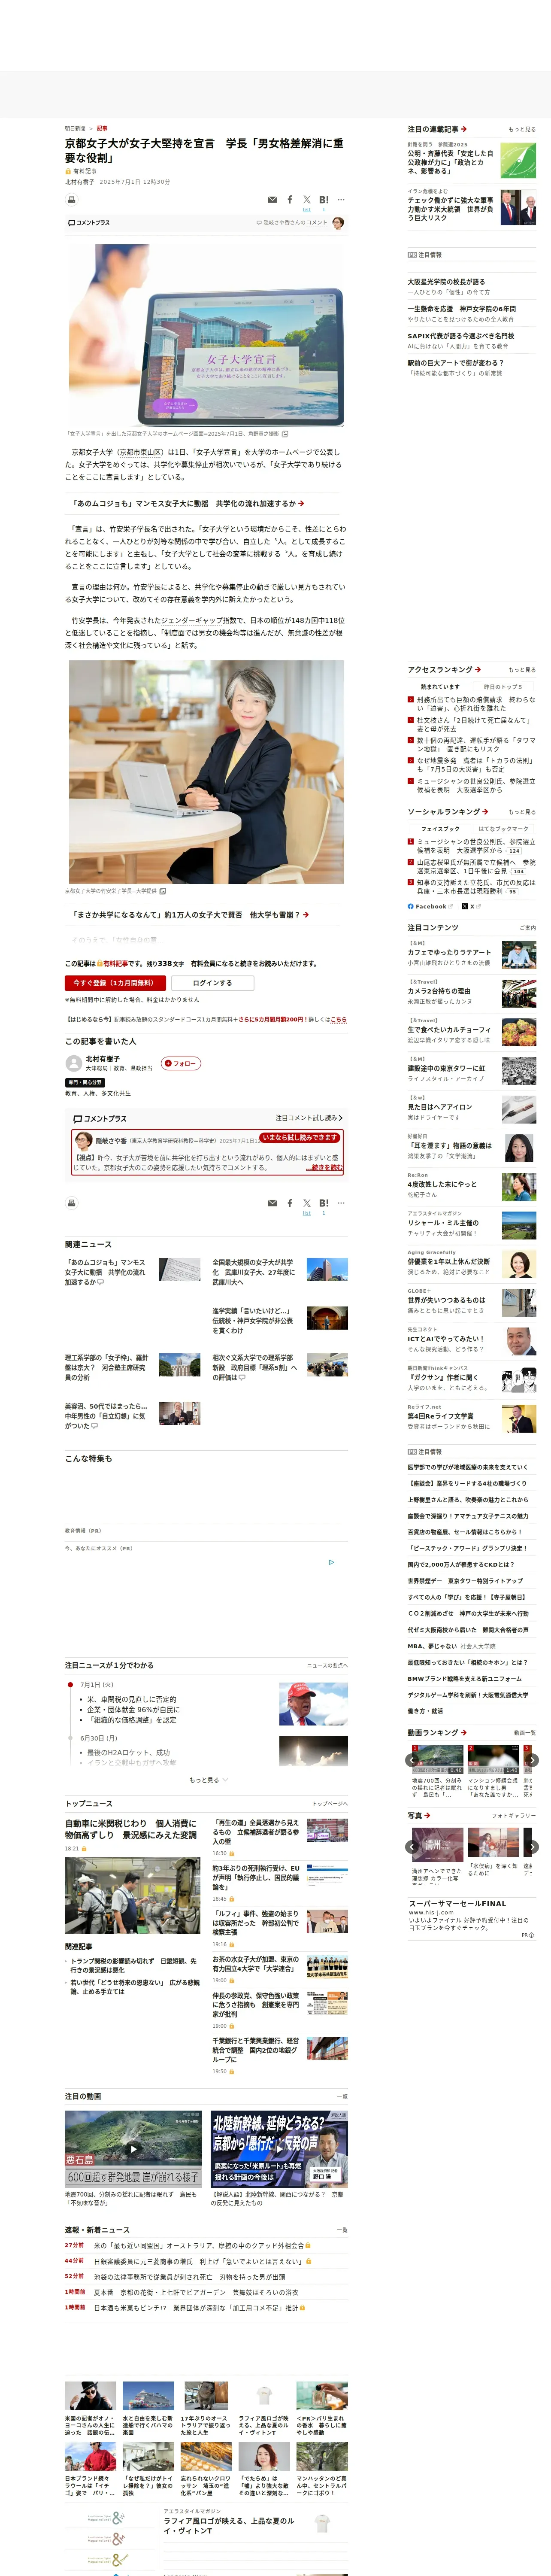Select the はてなブックマーク tab
This screenshot has height=2576, width=551.
coord(503,829)
